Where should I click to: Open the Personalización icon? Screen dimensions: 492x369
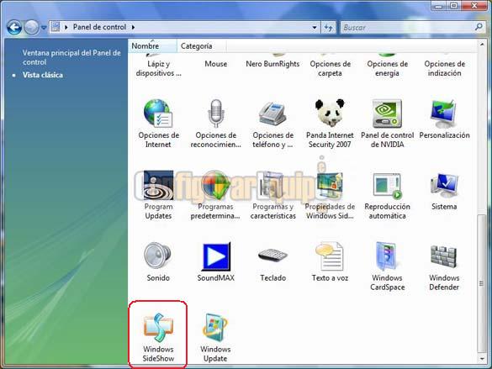pos(444,113)
